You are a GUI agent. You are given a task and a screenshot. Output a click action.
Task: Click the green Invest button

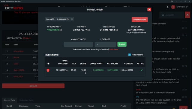pyautogui.click(x=122, y=44)
